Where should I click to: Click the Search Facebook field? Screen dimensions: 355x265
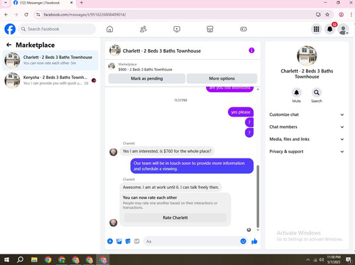click(x=57, y=29)
